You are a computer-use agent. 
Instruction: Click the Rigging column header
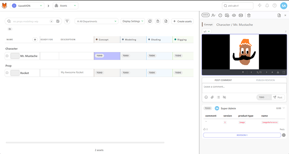click(183, 39)
